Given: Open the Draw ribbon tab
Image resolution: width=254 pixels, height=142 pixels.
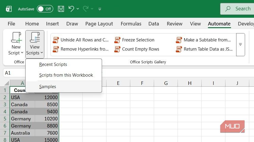Looking at the screenshot, I should [x=72, y=24].
